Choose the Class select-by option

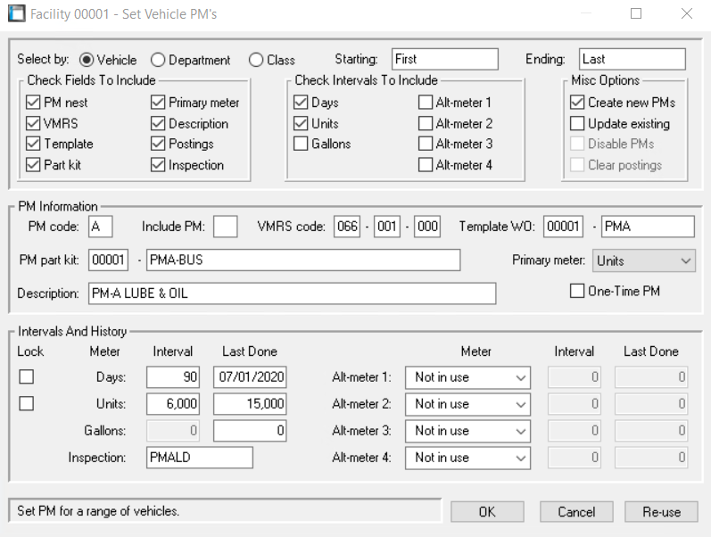point(256,60)
